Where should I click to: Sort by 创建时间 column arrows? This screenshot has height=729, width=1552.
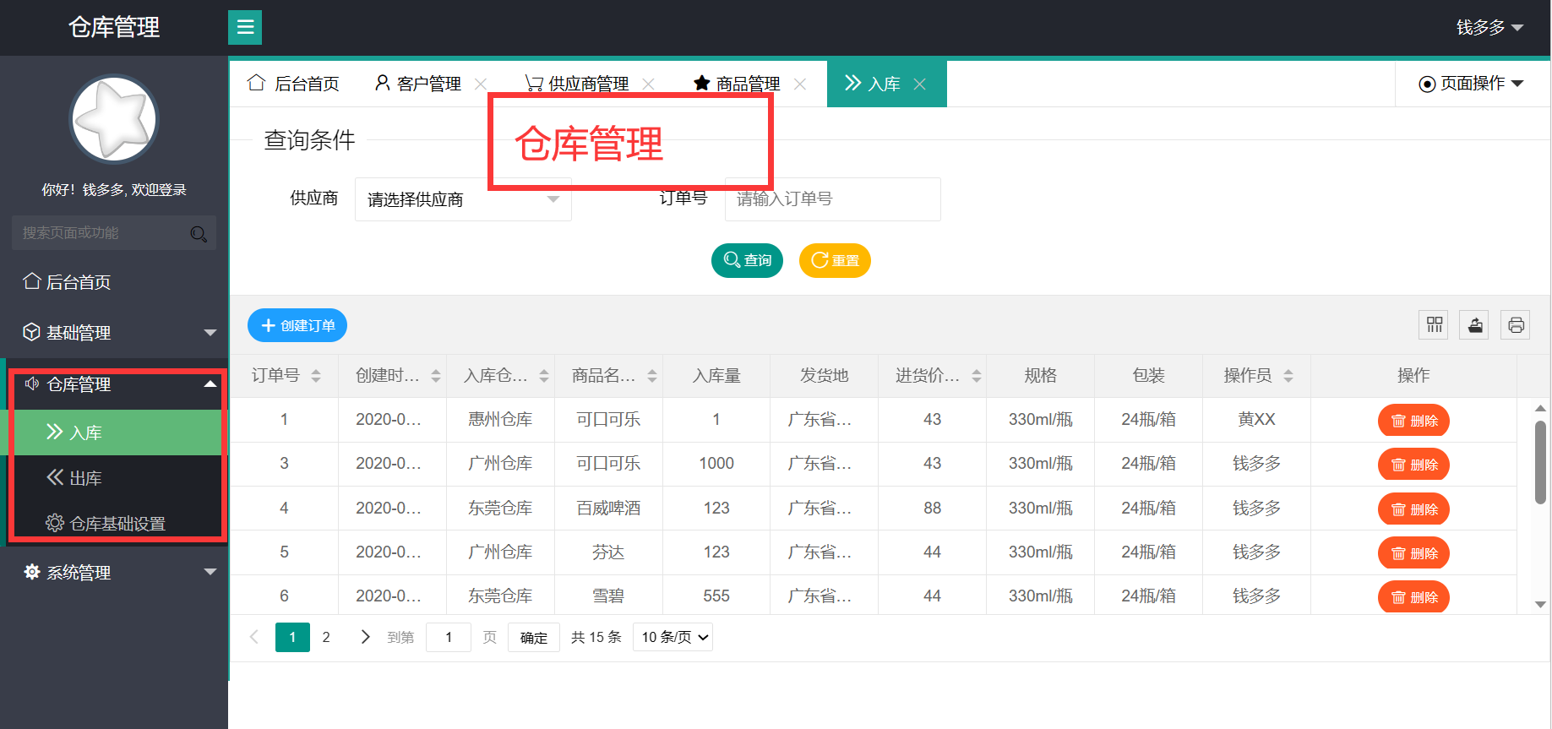(x=436, y=376)
